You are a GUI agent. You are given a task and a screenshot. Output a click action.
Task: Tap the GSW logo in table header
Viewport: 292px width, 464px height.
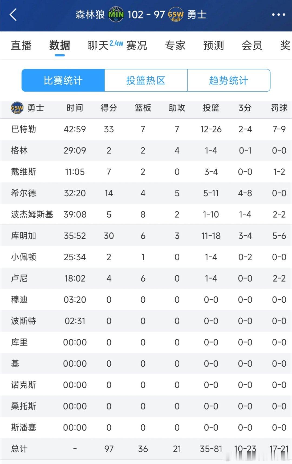pyautogui.click(x=17, y=108)
